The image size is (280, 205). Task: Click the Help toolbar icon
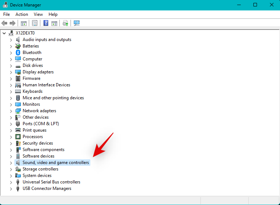tap(46, 23)
